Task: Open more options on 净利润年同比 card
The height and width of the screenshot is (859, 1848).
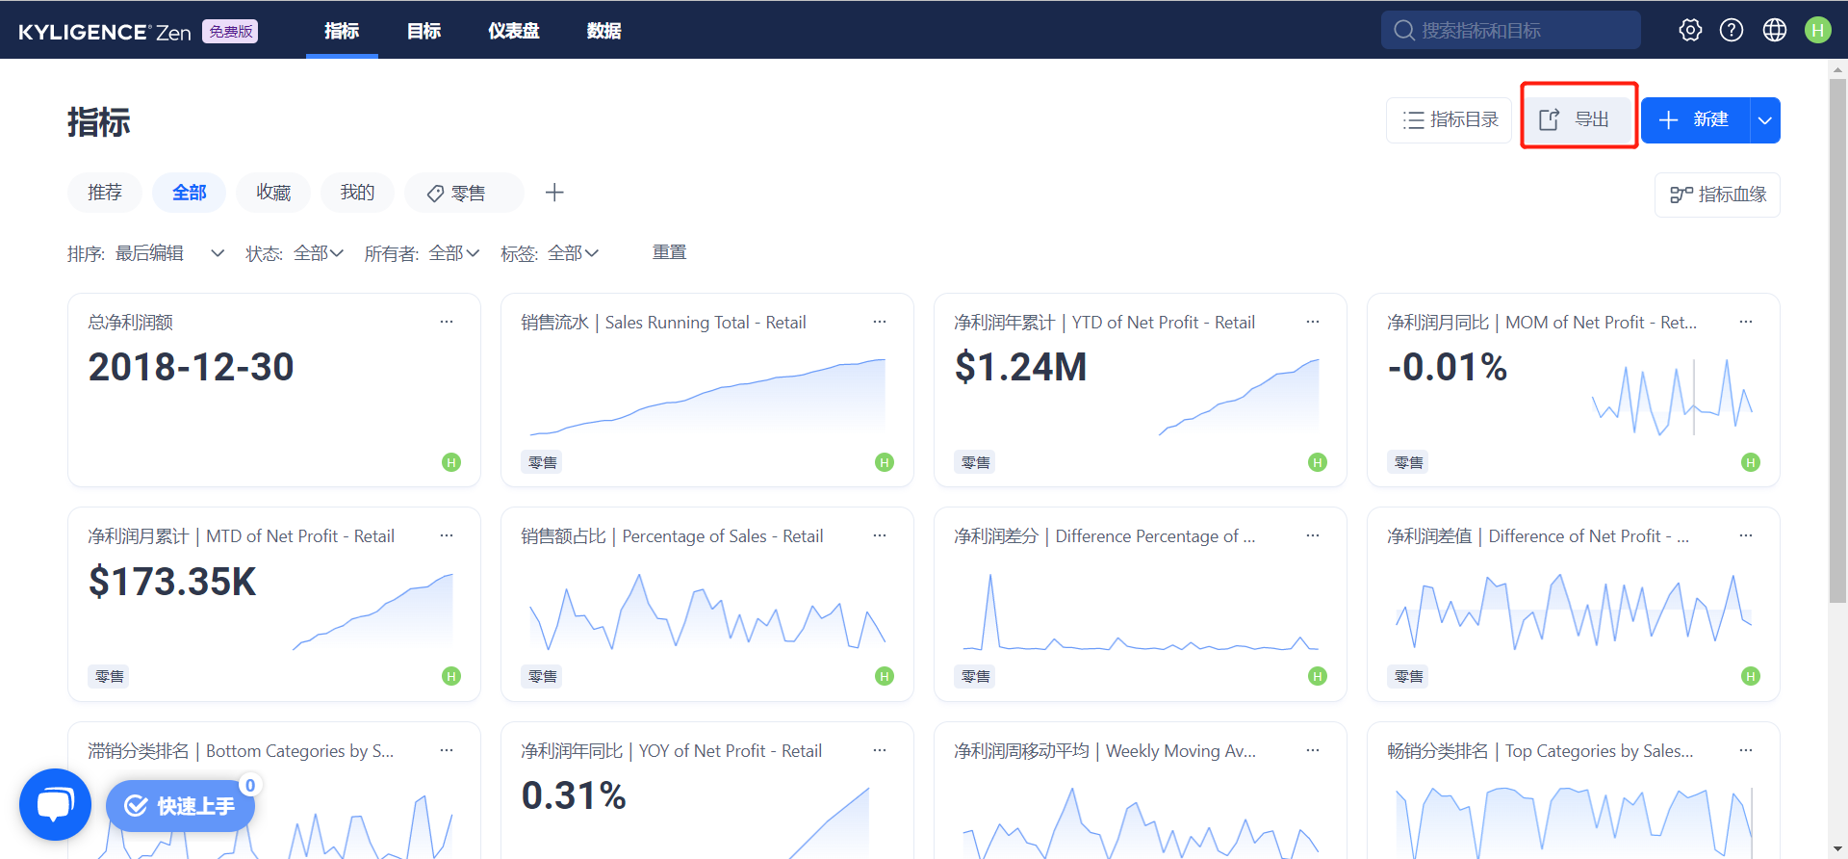Action: click(x=880, y=750)
